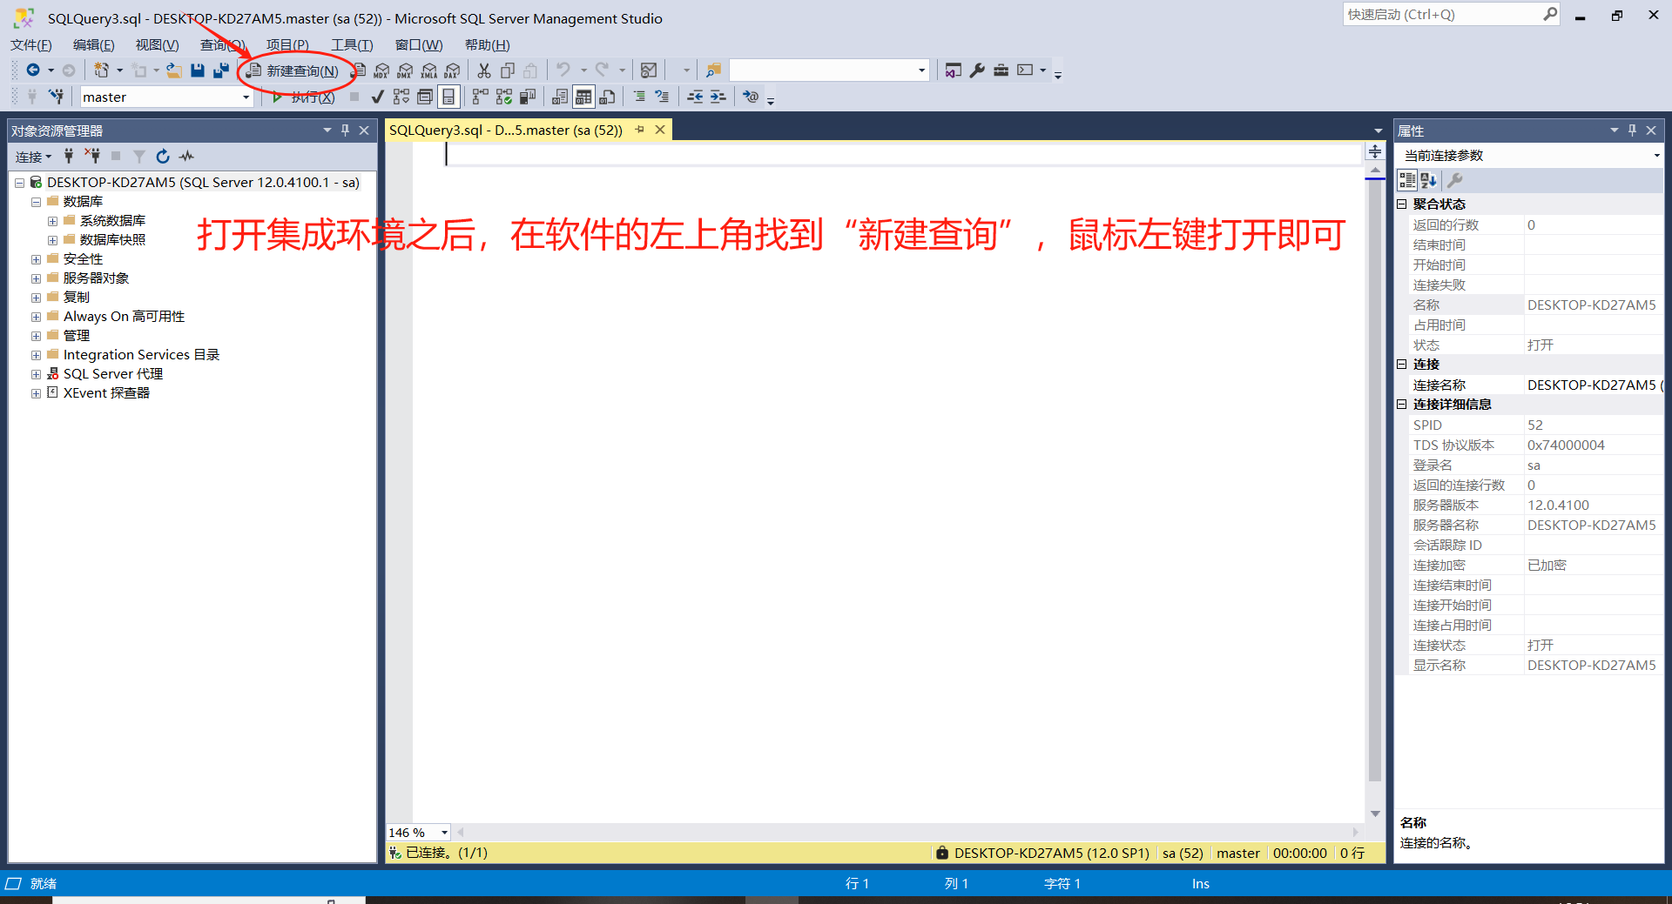Click the toolbox icon
The image size is (1672, 904).
(x=1001, y=70)
